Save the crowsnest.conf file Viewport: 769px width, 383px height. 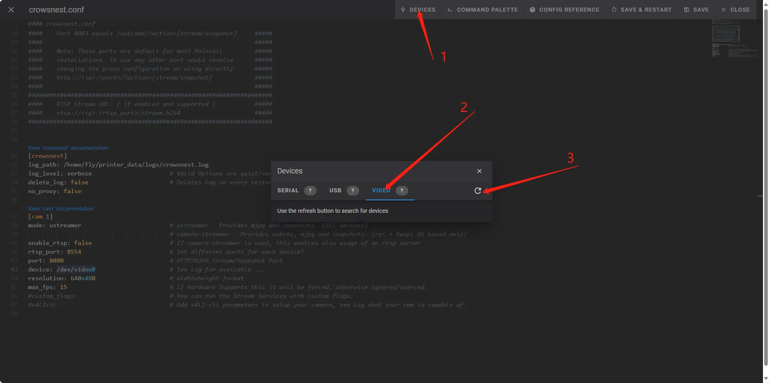(x=696, y=10)
